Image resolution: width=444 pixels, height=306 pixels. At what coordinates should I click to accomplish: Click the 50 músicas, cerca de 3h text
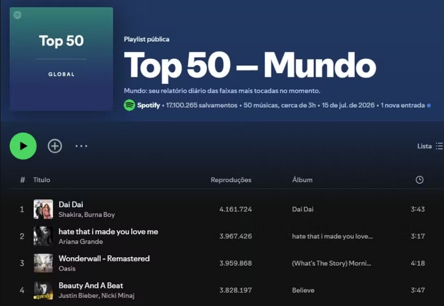click(279, 105)
